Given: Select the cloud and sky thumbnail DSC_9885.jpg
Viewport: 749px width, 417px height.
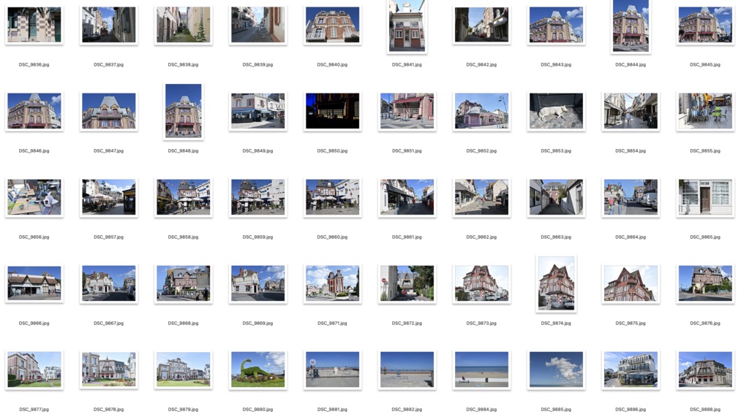Looking at the screenshot, I should [556, 370].
